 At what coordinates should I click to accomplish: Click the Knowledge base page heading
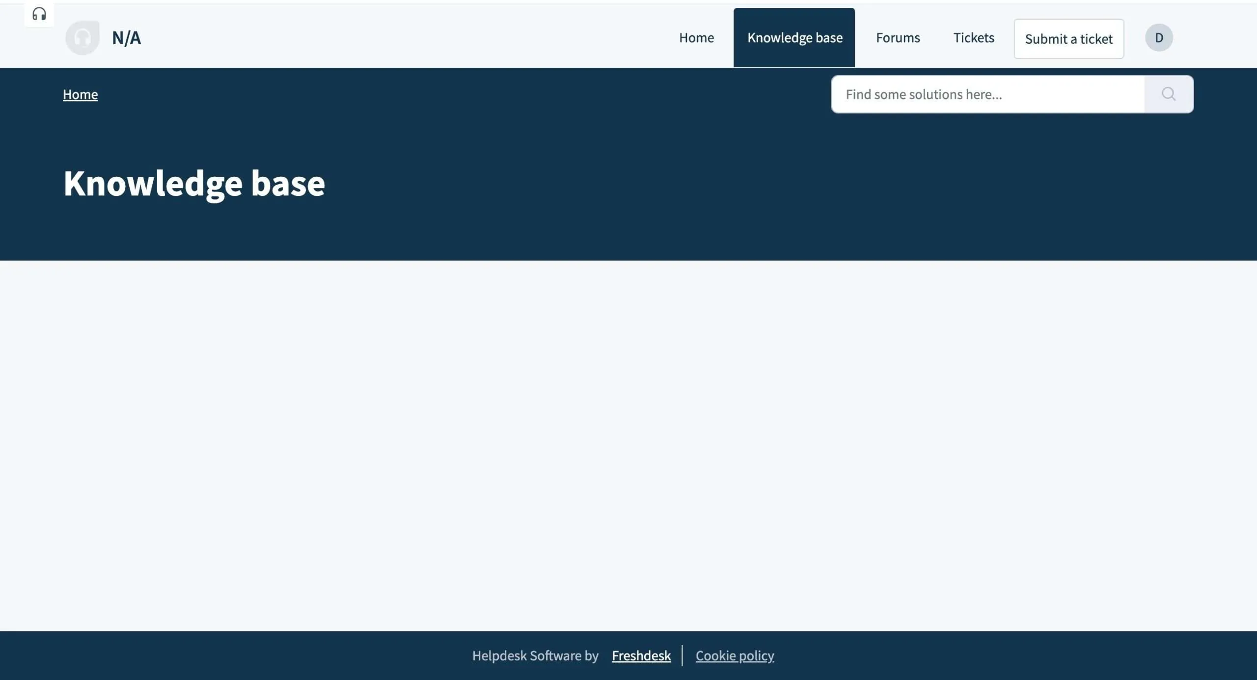194,184
